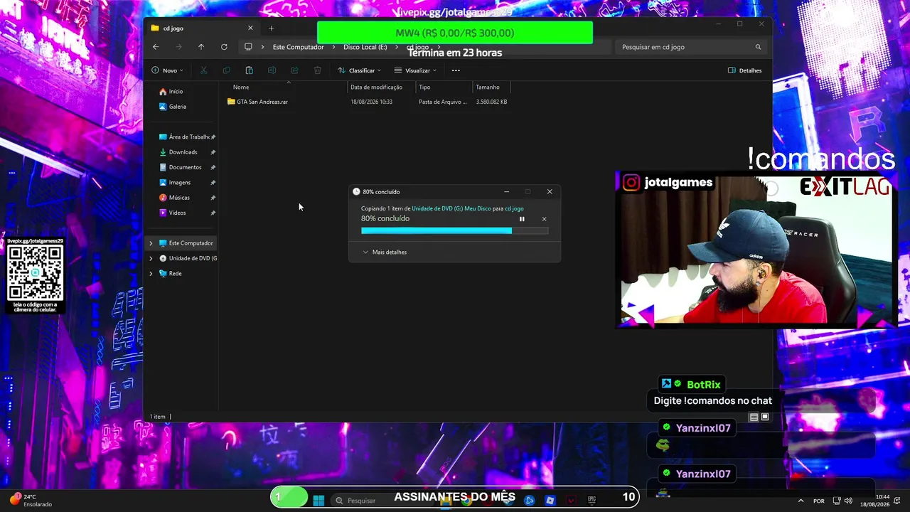This screenshot has height=512, width=910.
Task: Expand Mais detalhes in copy dialog
Action: 385,252
